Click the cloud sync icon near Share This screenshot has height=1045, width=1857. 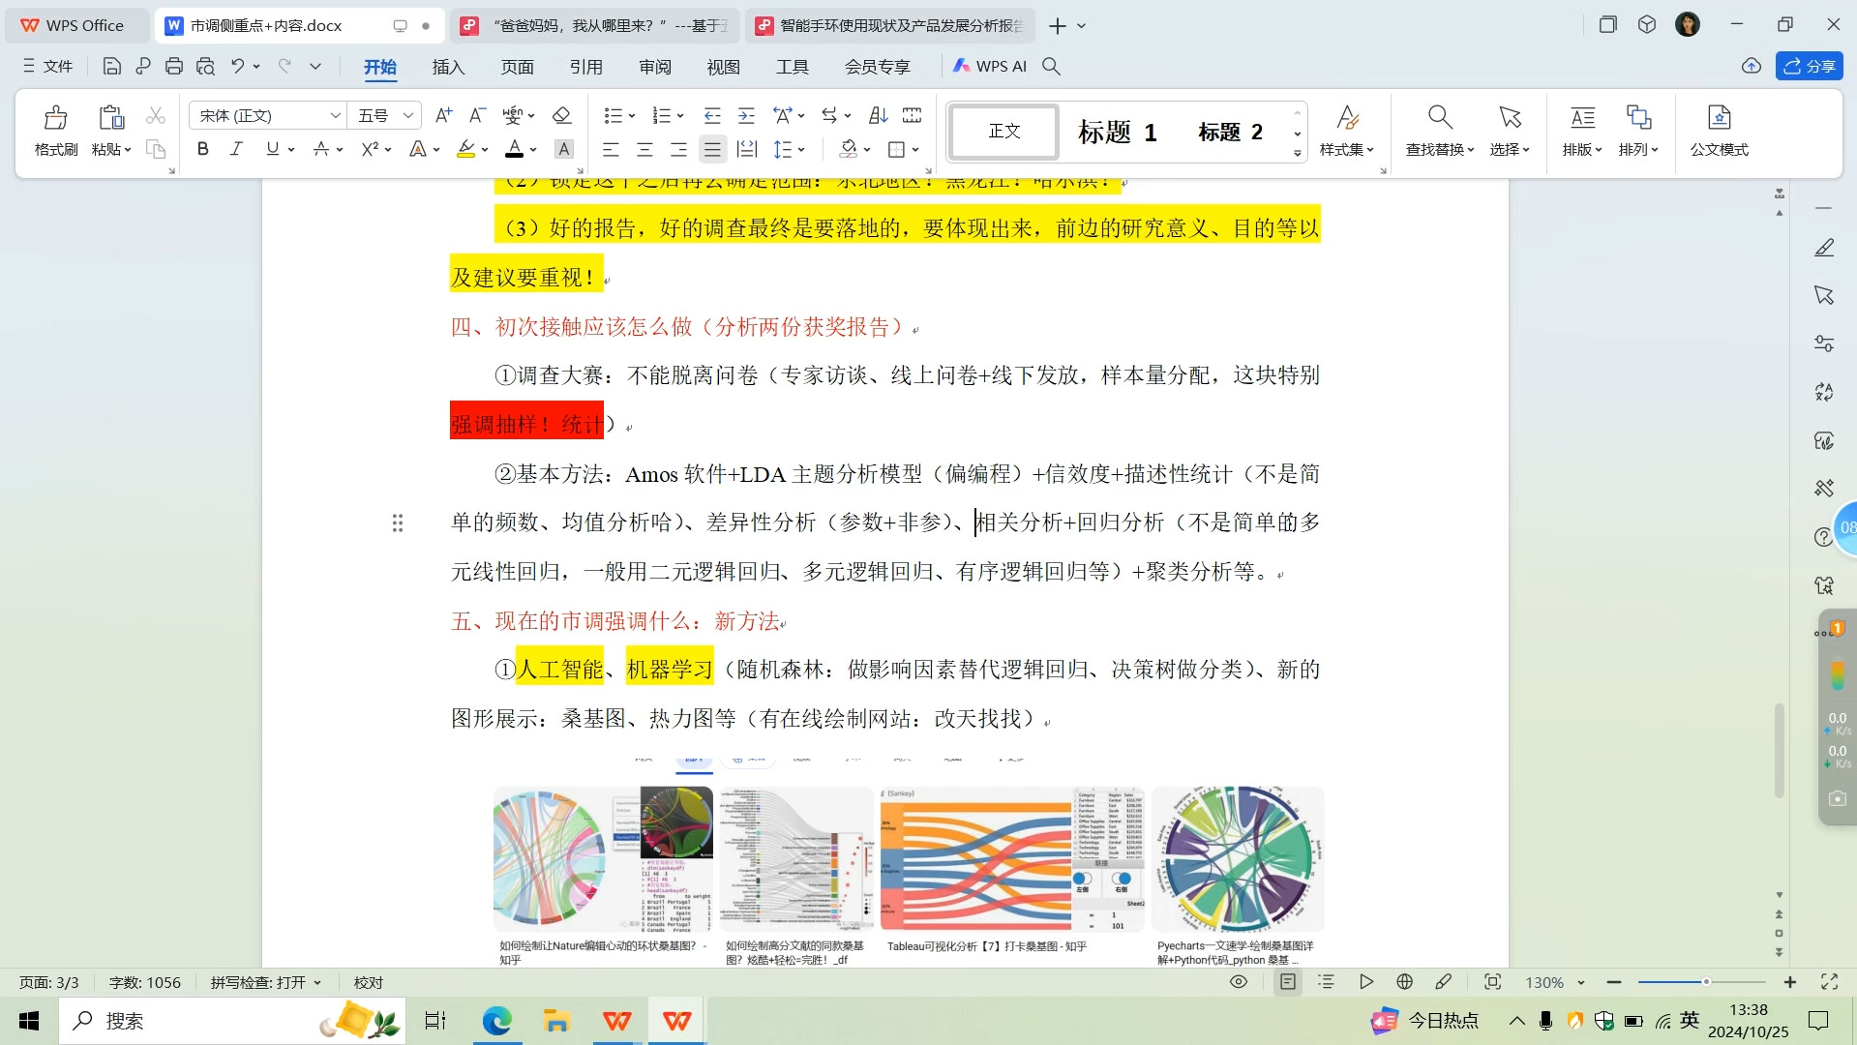click(x=1751, y=66)
